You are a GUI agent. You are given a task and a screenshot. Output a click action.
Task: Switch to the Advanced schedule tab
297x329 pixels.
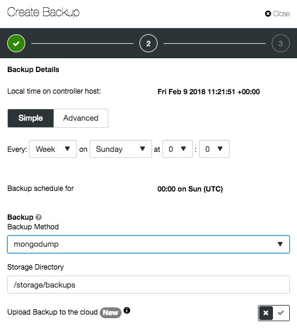(x=81, y=118)
